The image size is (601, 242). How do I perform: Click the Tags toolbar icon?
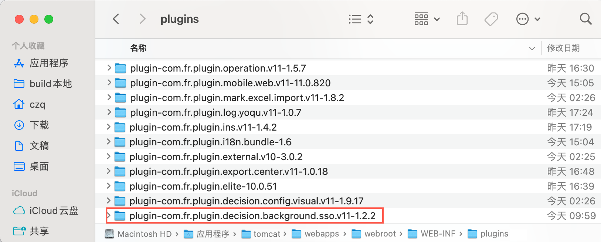click(x=491, y=19)
